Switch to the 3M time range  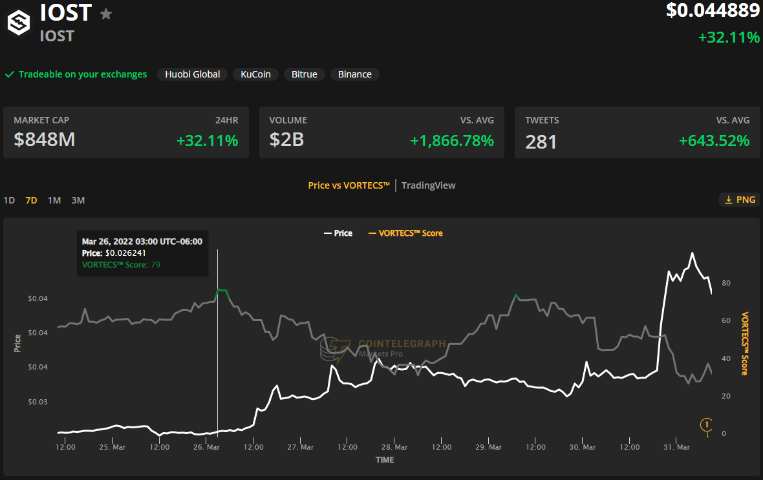point(78,200)
